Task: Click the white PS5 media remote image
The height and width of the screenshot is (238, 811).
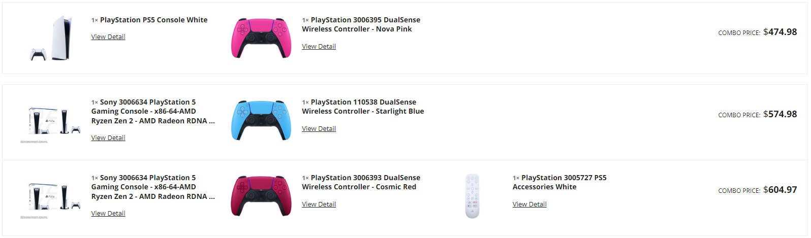Action: (x=472, y=196)
